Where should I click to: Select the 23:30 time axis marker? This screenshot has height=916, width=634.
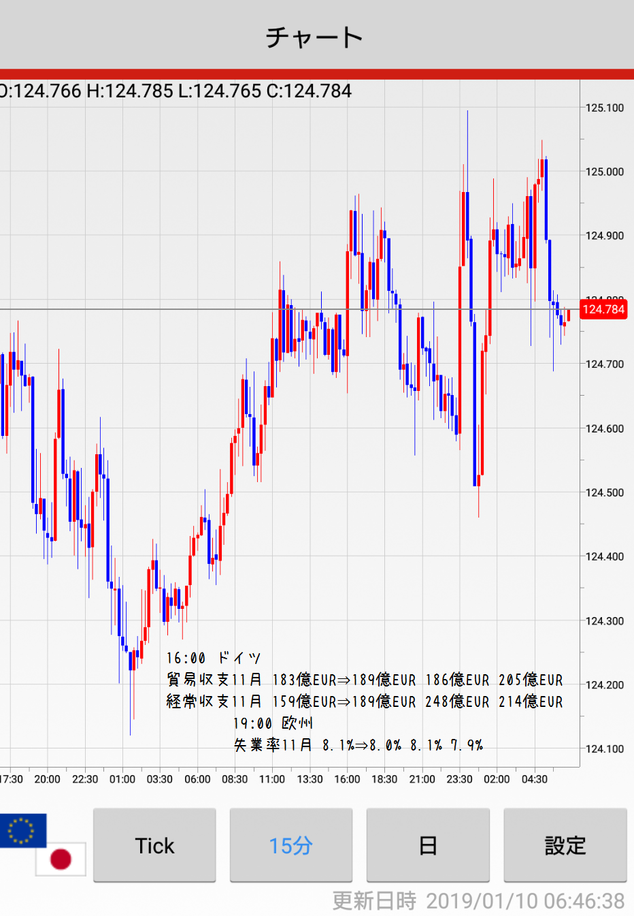pyautogui.click(x=459, y=779)
